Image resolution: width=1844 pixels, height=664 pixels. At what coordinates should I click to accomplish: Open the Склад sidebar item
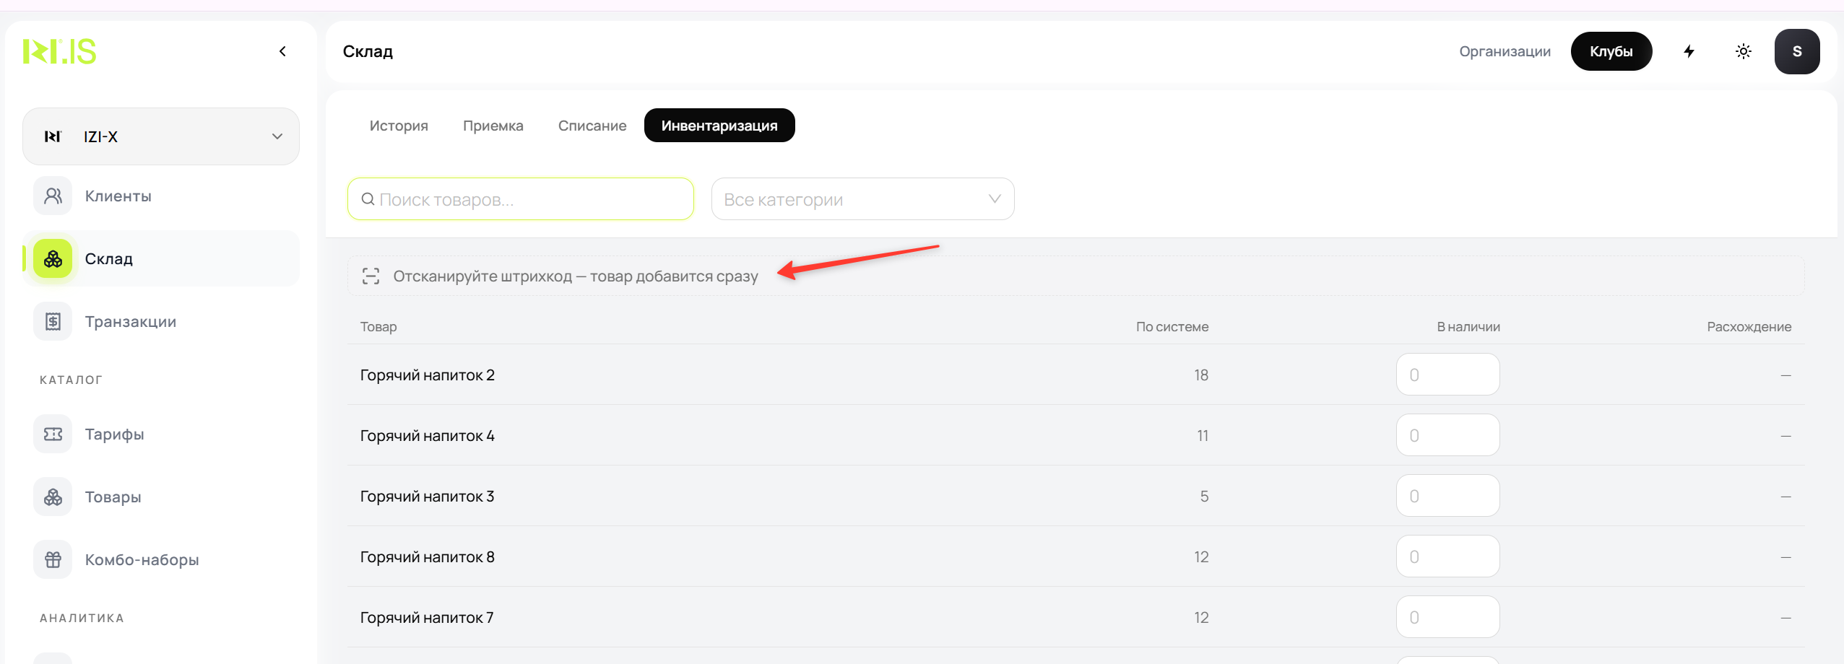click(161, 258)
